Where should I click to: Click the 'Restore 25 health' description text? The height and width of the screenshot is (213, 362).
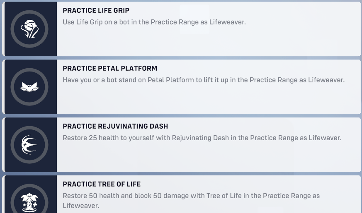[202, 138]
